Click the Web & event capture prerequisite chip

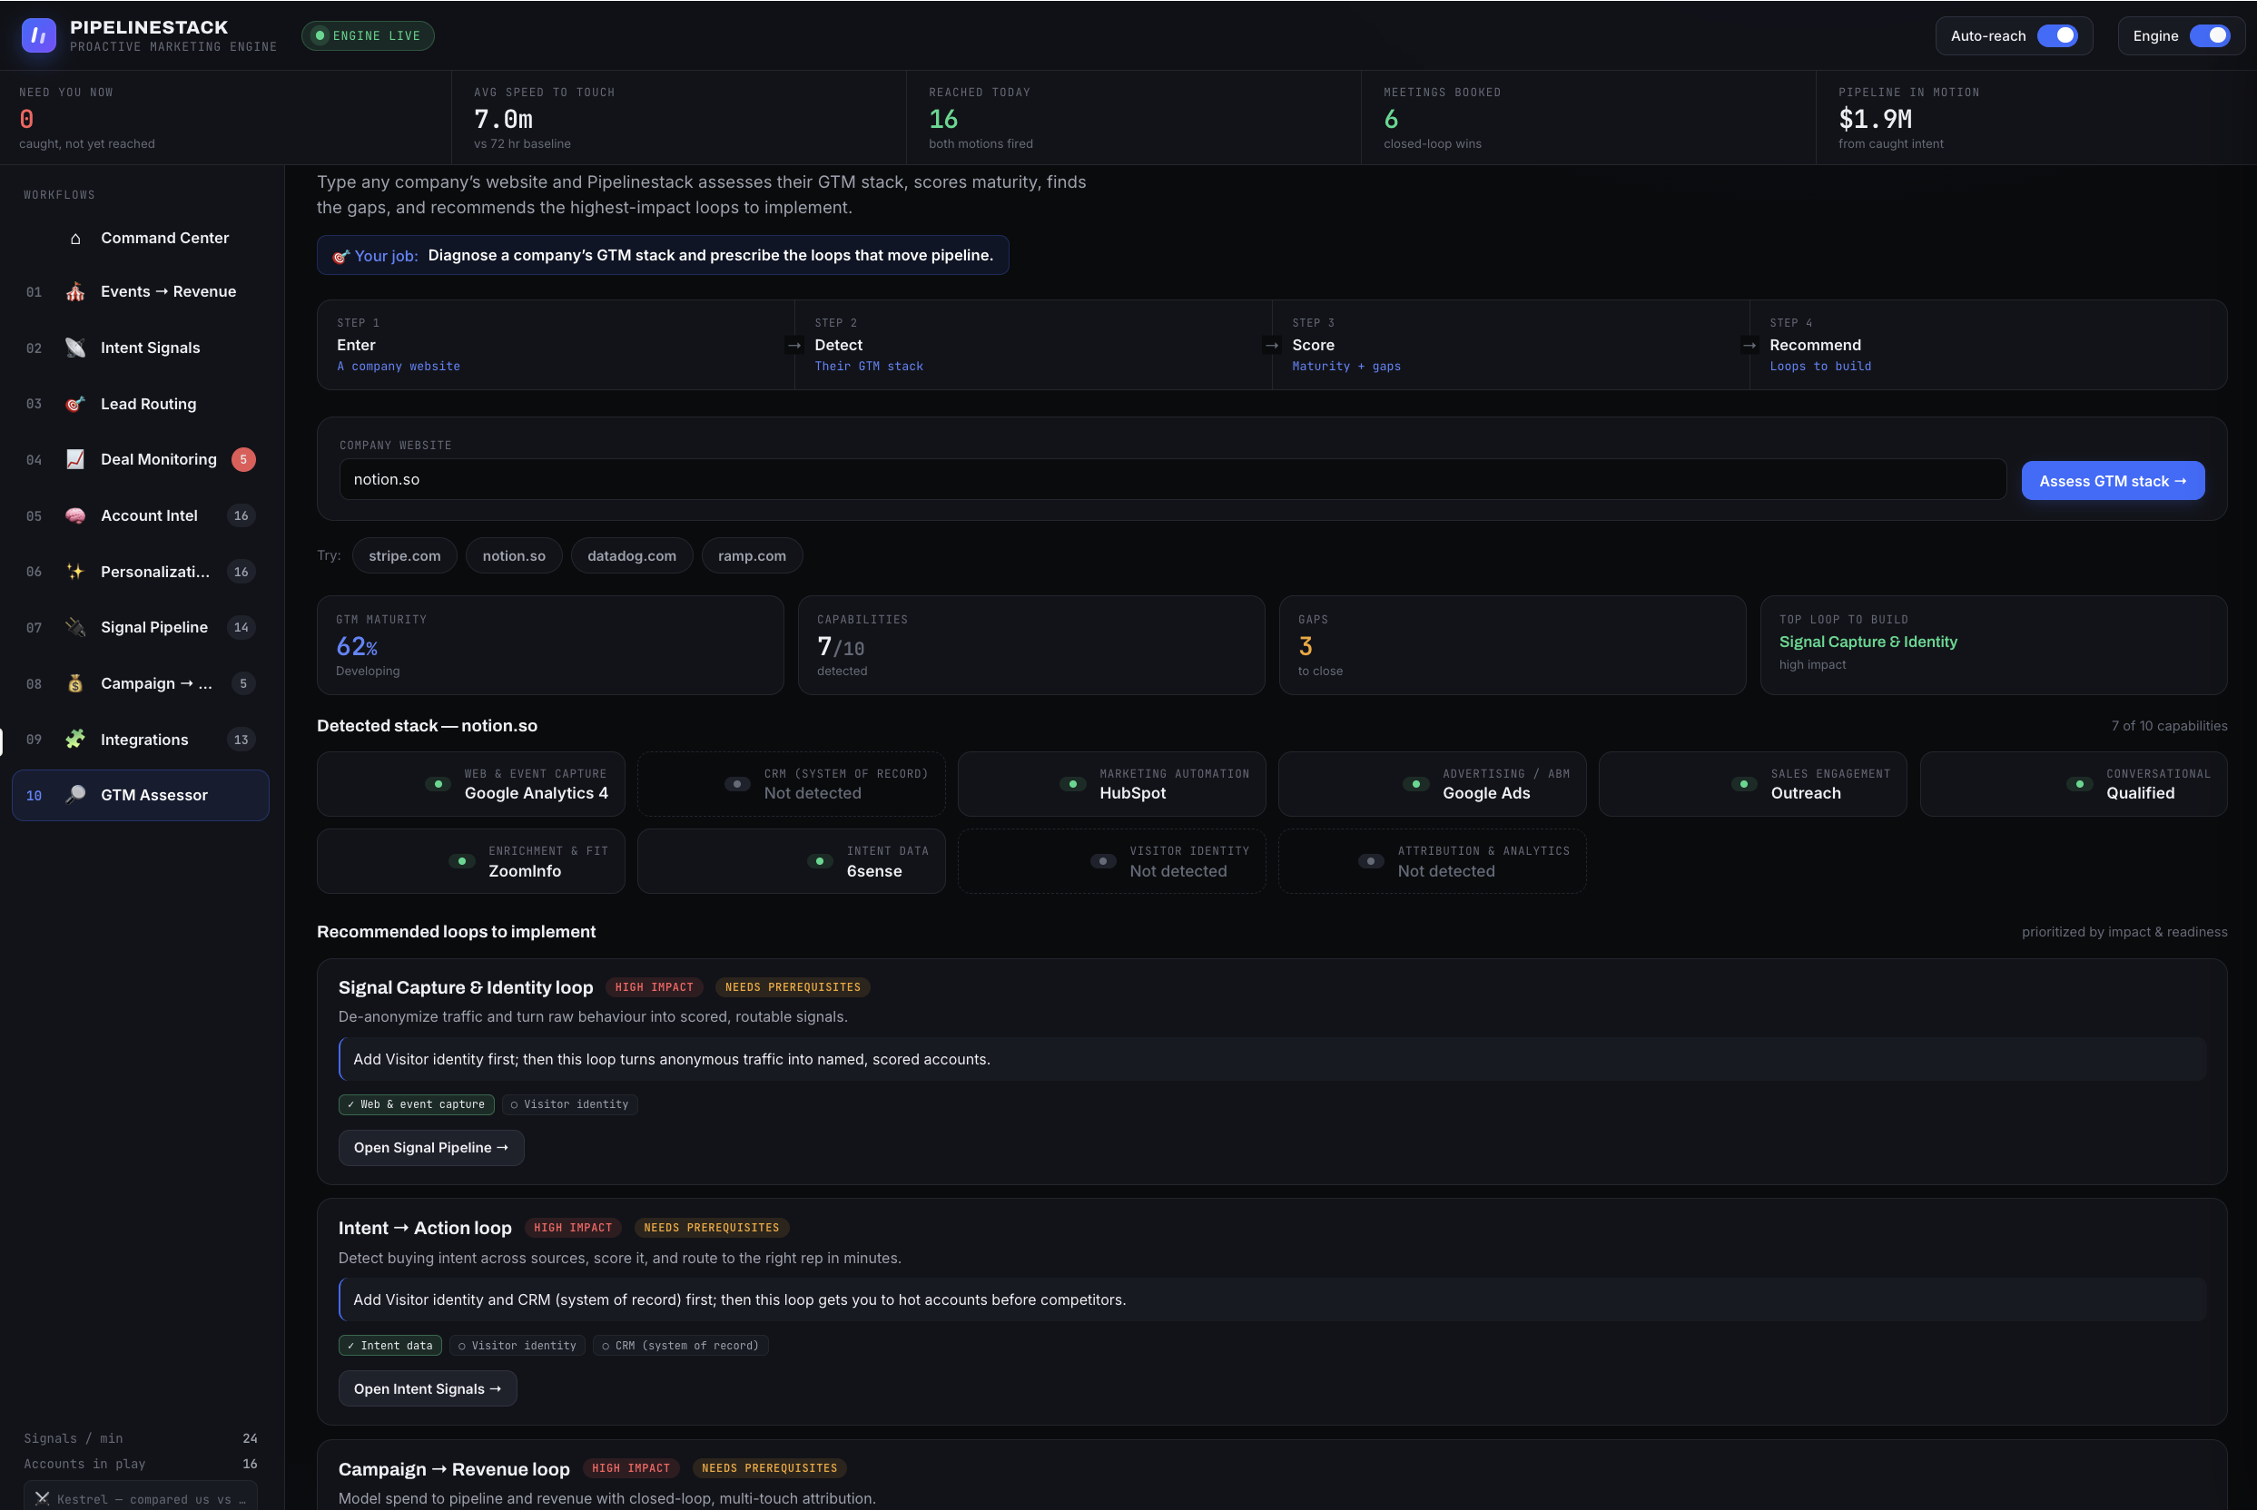pyautogui.click(x=416, y=1104)
